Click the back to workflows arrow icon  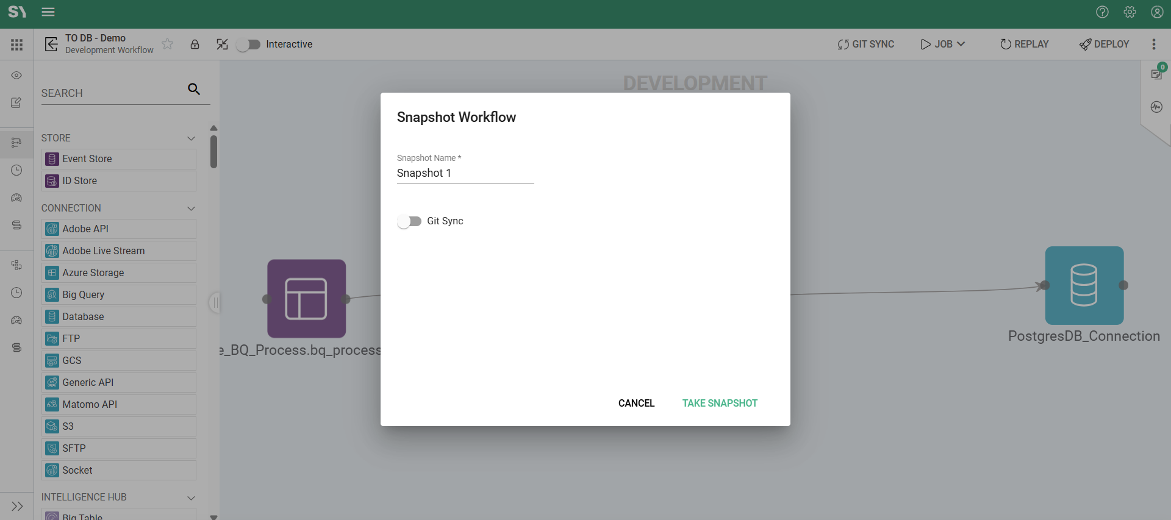coord(51,44)
